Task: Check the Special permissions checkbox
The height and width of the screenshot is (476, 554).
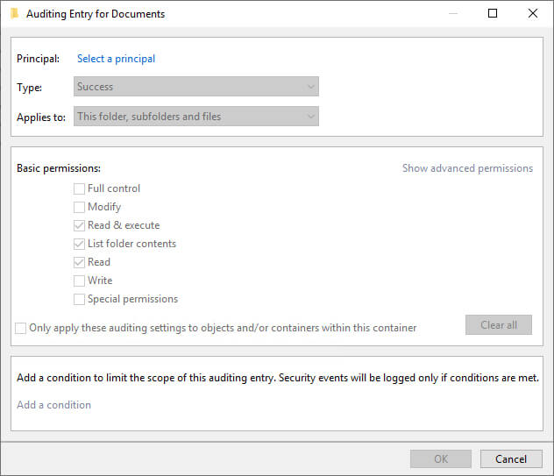Action: [79, 299]
